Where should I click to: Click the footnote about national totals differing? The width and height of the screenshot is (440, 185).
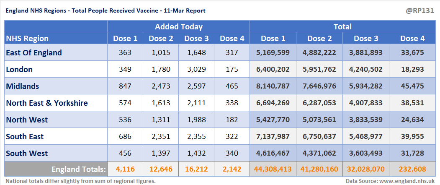(x=80, y=181)
